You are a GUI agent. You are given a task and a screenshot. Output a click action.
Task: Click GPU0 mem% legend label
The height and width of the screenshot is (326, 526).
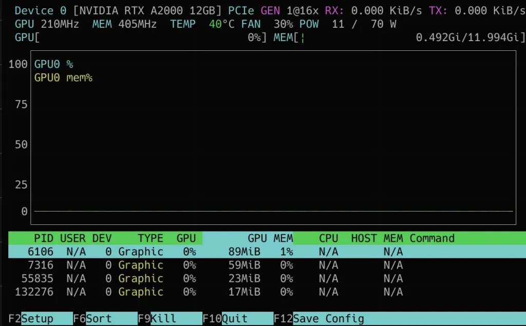point(63,78)
